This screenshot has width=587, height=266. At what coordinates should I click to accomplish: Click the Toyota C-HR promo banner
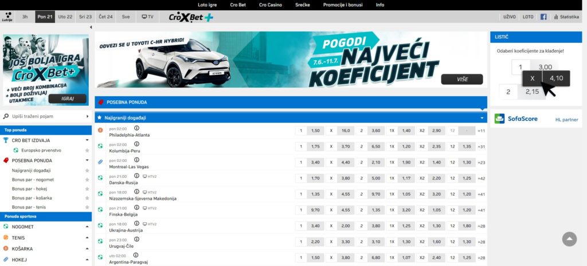291,59
